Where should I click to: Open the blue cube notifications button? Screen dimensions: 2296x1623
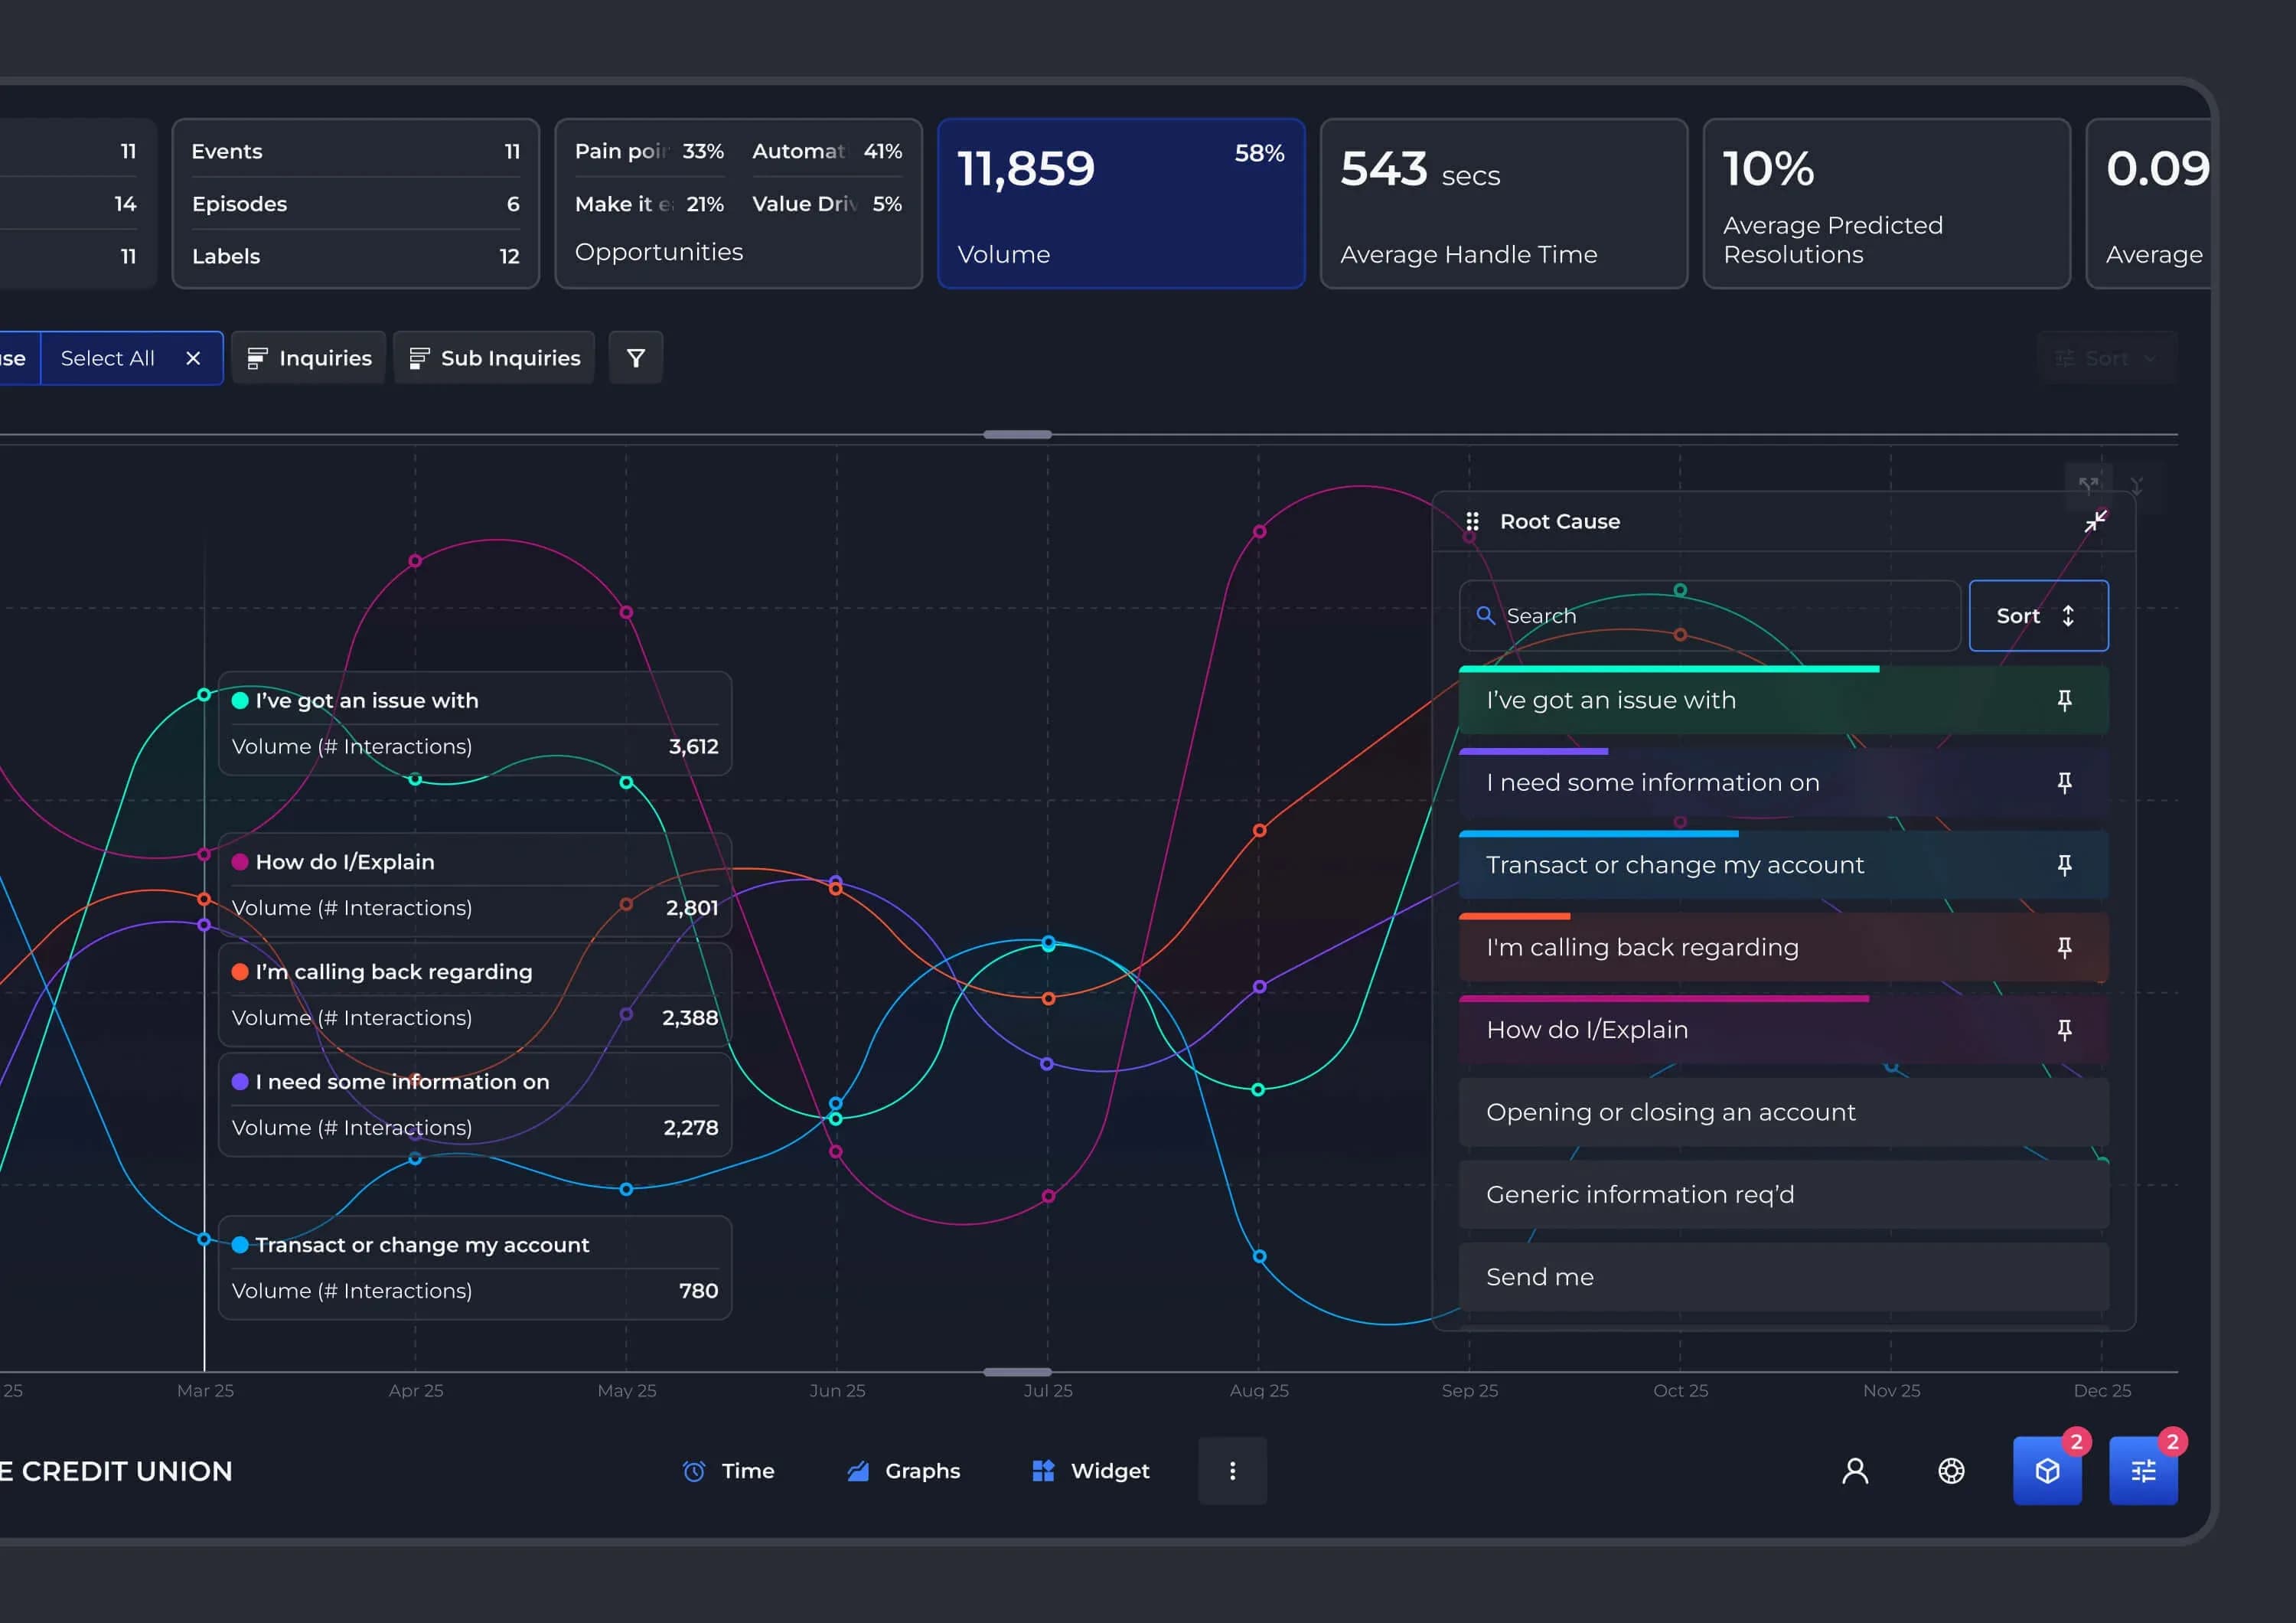[2047, 1471]
